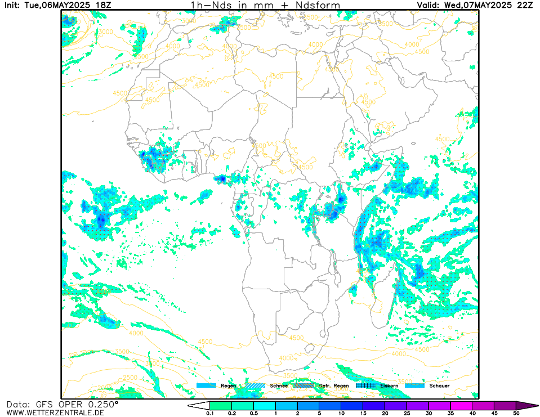
Task: Click the '1h-Nds in mm + Ndsform' title
Action: (x=266, y=5)
